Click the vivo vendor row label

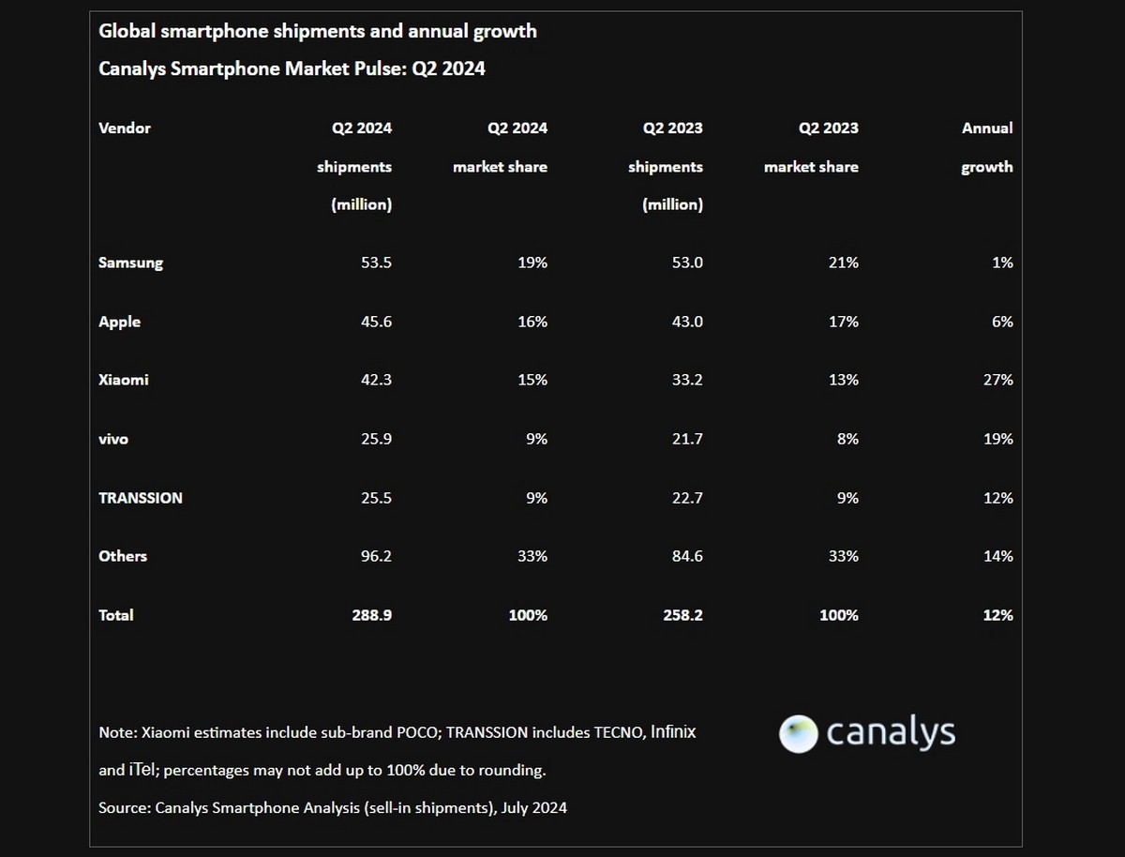coord(113,439)
